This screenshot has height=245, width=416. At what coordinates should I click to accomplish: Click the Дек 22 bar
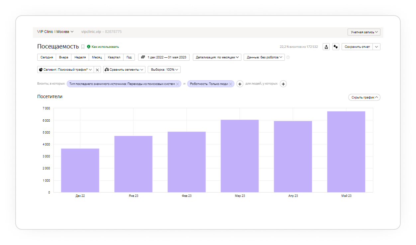point(80,170)
